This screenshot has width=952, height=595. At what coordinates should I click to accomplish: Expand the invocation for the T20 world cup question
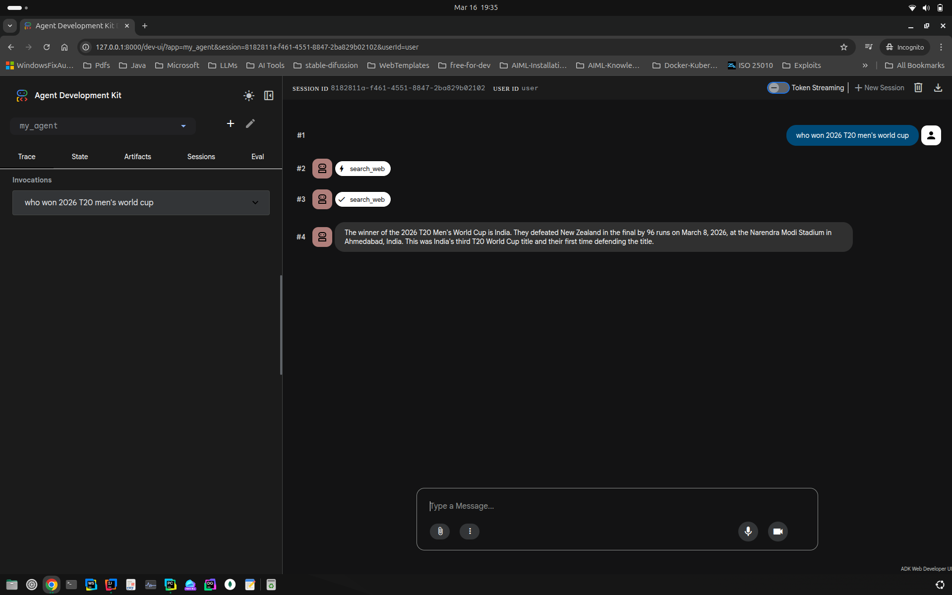click(x=255, y=202)
